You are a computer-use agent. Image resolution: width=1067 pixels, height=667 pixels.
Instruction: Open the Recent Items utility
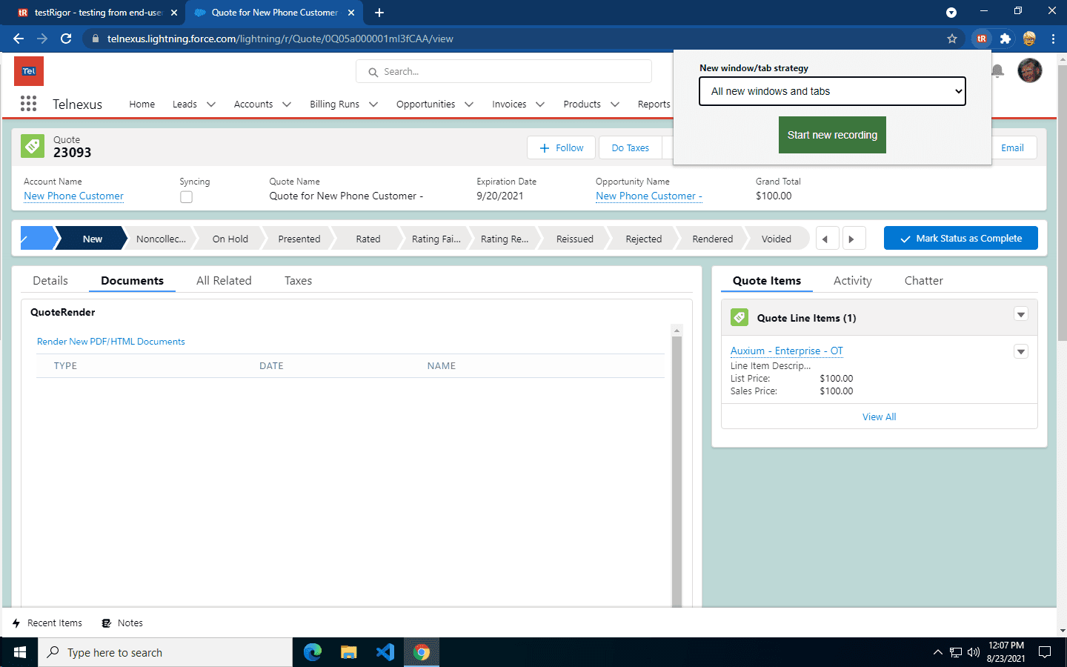[47, 623]
